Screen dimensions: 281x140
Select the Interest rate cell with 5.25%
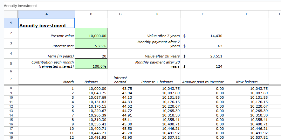(91, 43)
